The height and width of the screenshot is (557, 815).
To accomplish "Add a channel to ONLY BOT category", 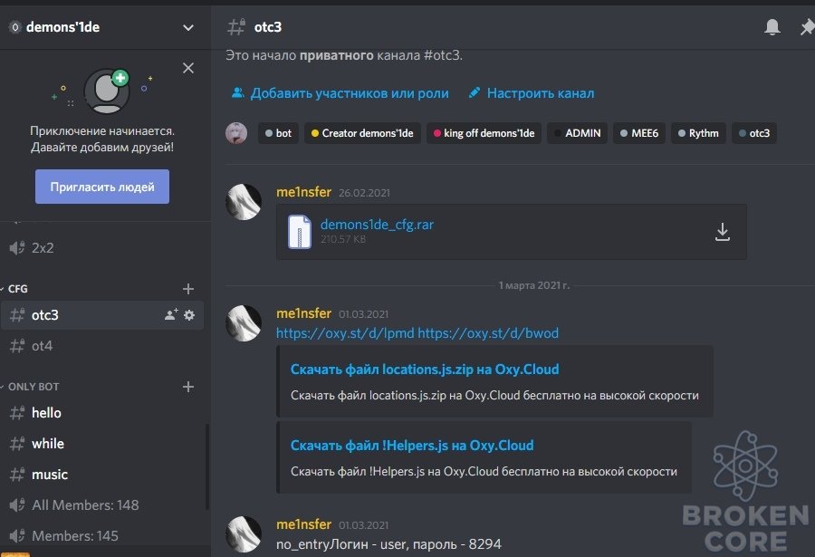I will tap(188, 387).
